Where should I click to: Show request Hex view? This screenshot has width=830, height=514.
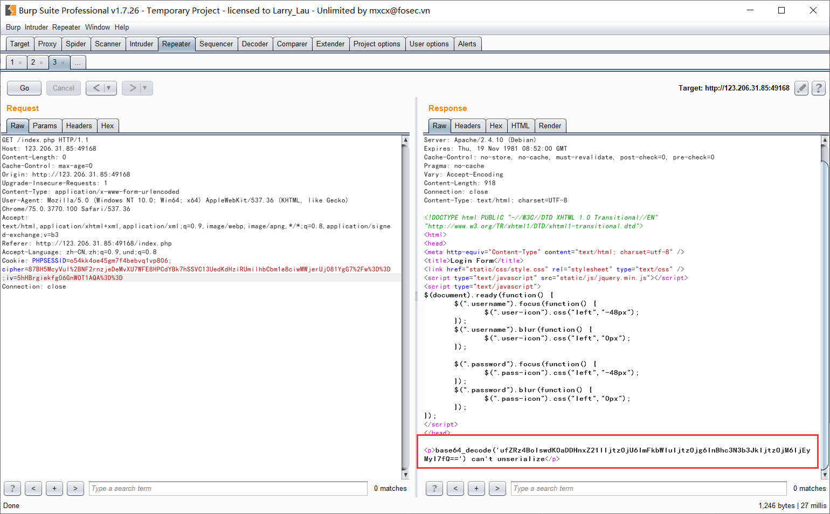(108, 126)
